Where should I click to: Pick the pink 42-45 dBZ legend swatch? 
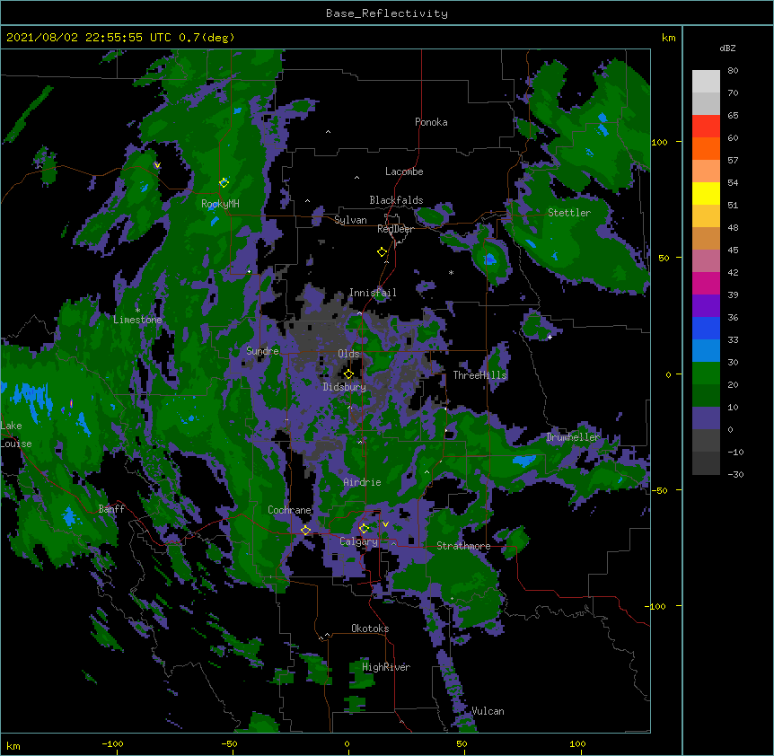click(706, 260)
